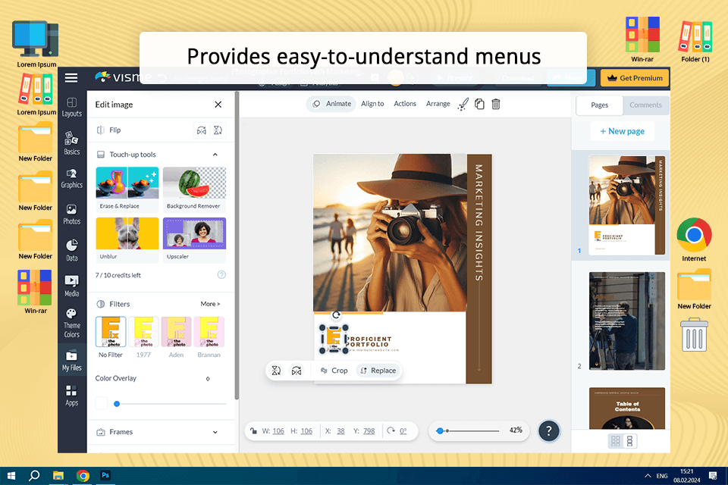Flip image vertically in Edit image panel
Image resolution: width=728 pixels, height=485 pixels.
coord(218,130)
